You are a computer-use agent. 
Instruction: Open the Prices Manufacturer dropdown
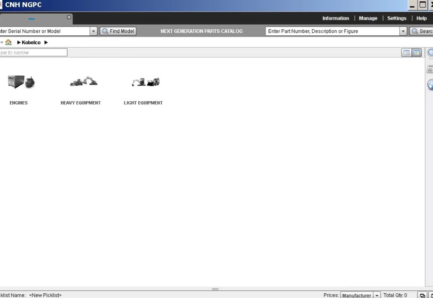tap(377, 295)
